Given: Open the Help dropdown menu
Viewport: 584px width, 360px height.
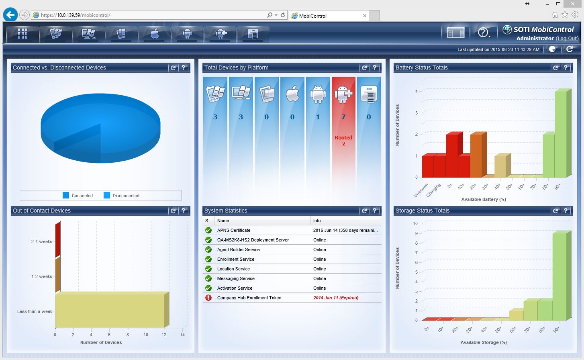Looking at the screenshot, I should (x=484, y=33).
